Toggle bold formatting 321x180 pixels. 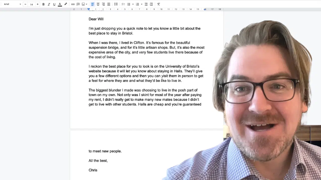[43, 4]
